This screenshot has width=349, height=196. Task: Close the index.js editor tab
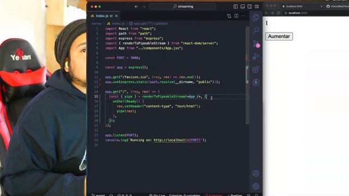pos(116,16)
